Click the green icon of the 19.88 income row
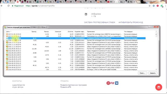The height and width of the screenshot is (94, 167). (x=7, y=53)
